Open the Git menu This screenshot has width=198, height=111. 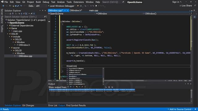click(x=24, y=2)
